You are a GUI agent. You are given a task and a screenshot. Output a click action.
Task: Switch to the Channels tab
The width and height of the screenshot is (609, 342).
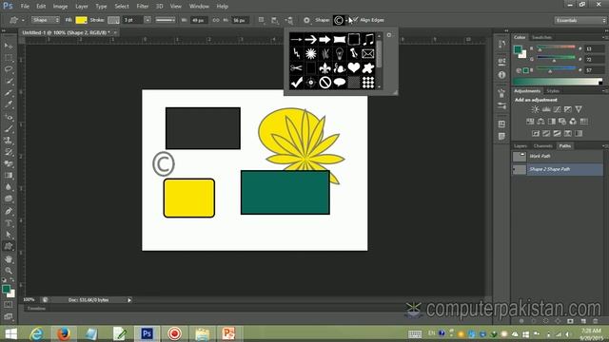coord(542,146)
